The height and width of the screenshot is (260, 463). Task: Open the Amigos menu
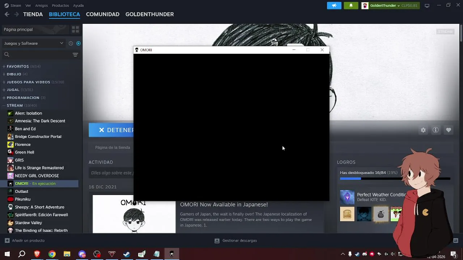pos(42,5)
